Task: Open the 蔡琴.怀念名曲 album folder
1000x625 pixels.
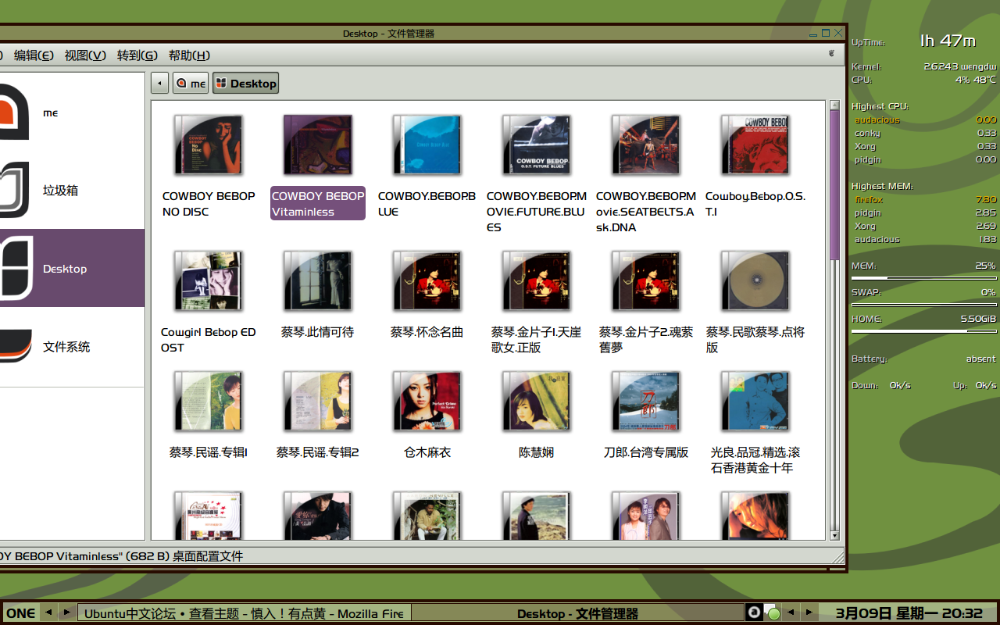Action: 427,281
